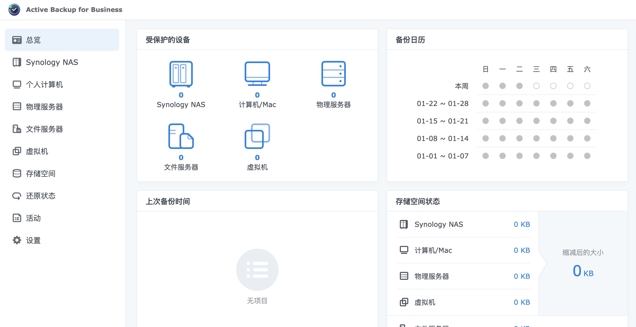Click the 物理服务器 icon in storage status
The width and height of the screenshot is (636, 327).
click(x=404, y=276)
